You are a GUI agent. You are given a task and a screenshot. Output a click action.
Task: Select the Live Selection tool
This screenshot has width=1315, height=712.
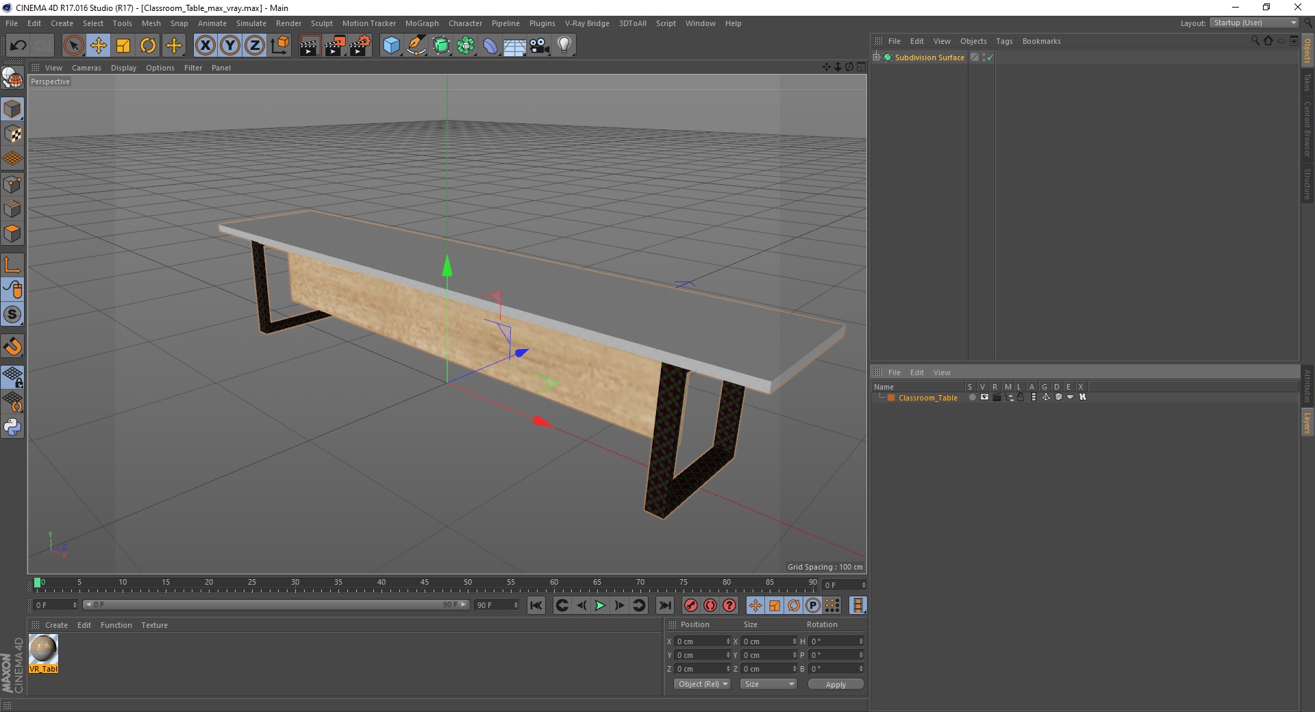73,46
